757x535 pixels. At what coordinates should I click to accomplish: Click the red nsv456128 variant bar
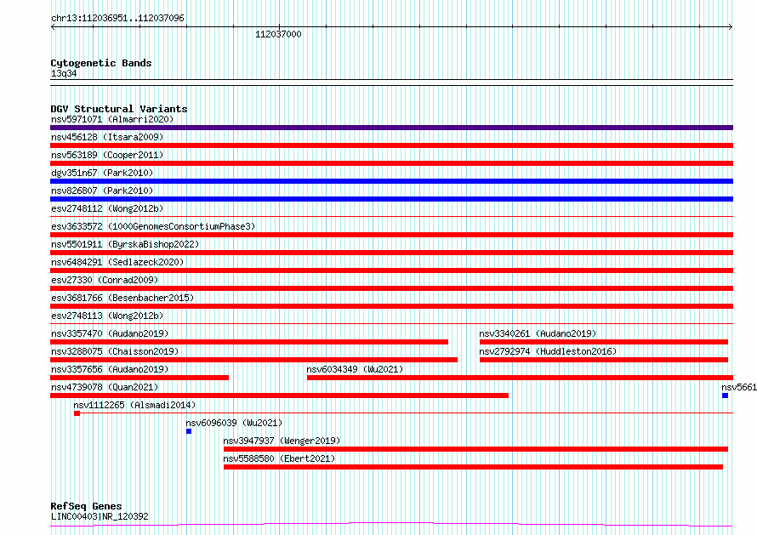coord(391,145)
